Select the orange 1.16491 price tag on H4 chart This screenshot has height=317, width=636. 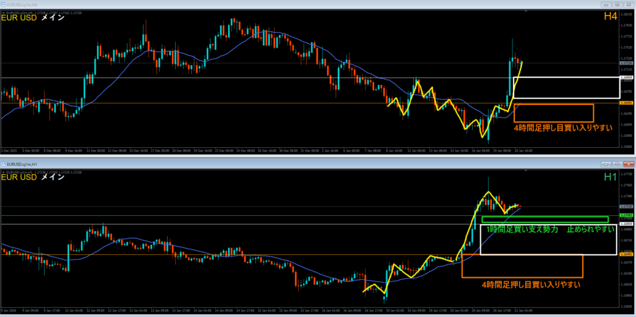pyautogui.click(x=627, y=103)
